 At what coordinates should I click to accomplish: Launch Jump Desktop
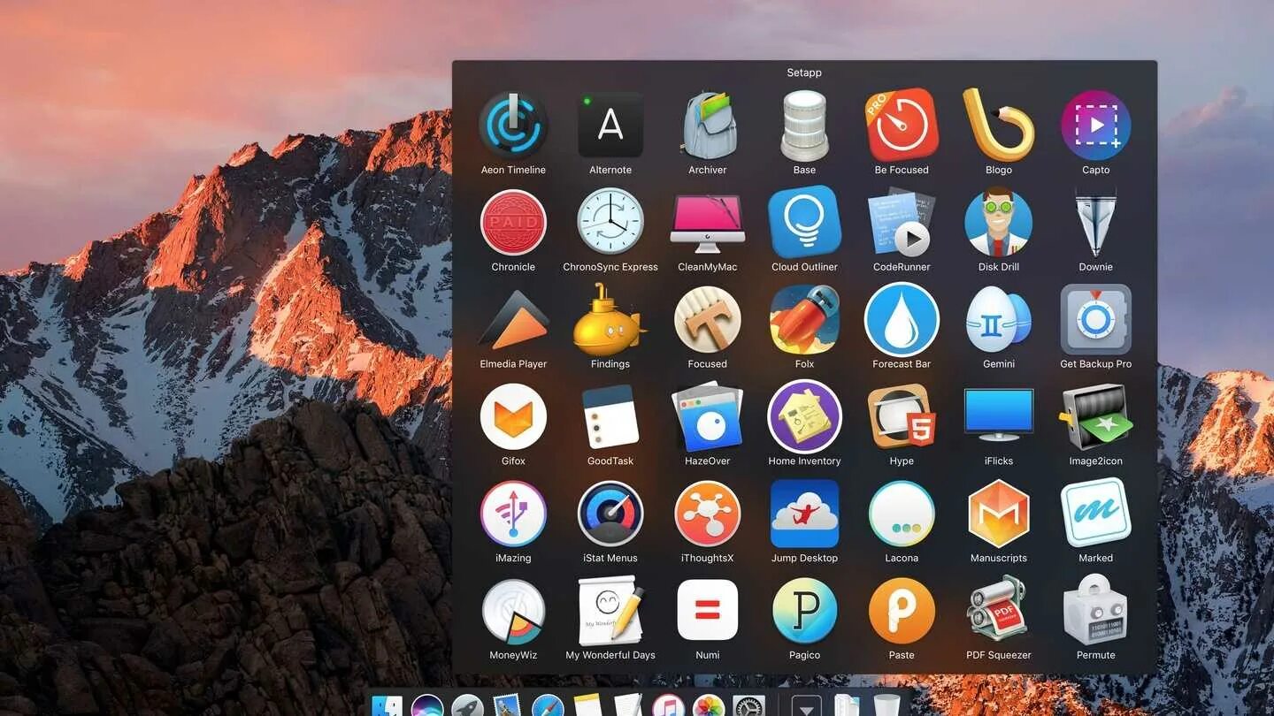coord(804,514)
